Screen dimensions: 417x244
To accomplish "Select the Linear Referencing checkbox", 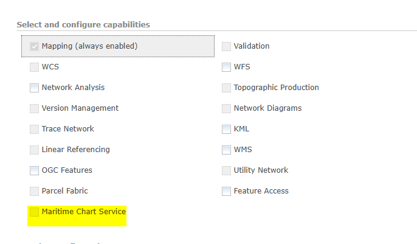I will (x=34, y=150).
